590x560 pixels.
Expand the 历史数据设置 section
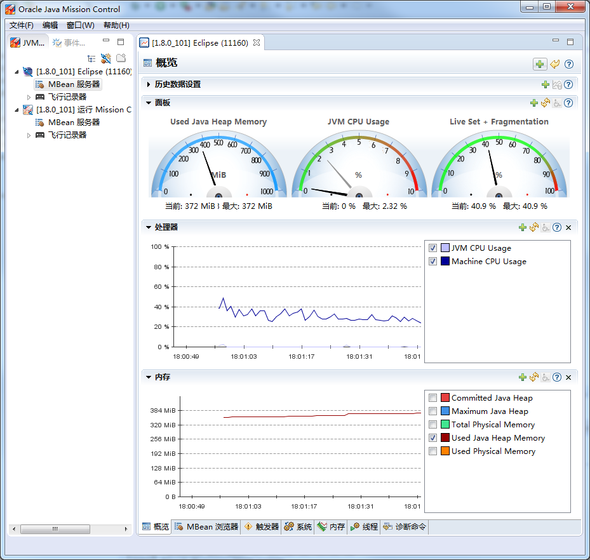[x=149, y=84]
